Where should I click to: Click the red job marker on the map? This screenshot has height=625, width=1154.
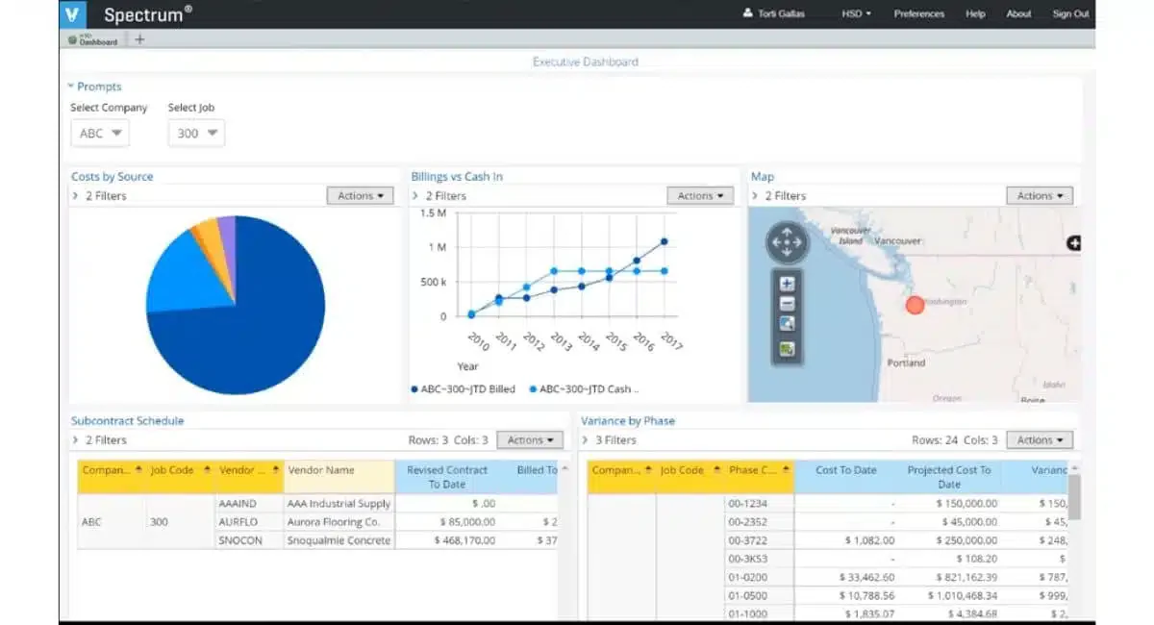click(x=915, y=305)
